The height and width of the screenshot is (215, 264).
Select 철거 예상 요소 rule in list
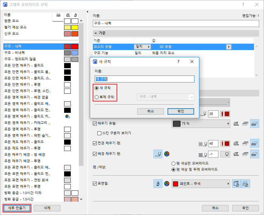click(41, 27)
